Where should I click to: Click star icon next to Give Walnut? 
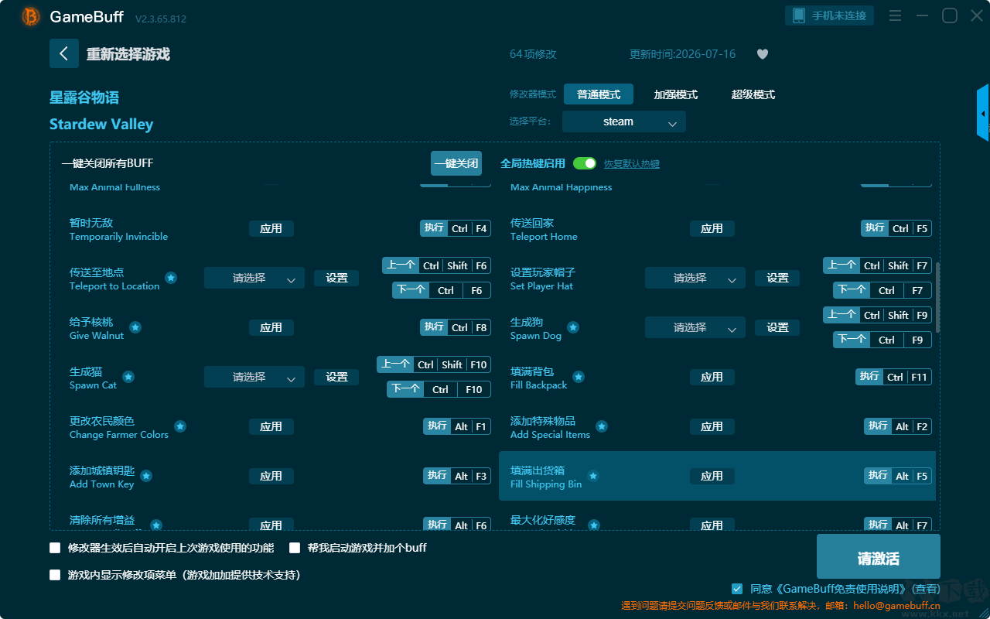[x=135, y=327]
